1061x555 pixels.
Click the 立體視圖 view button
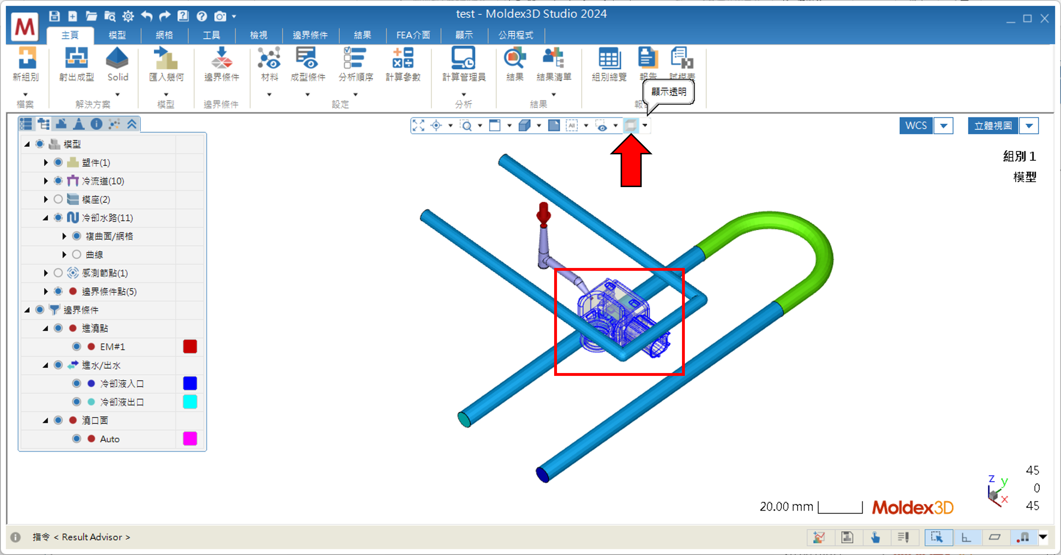[x=993, y=126]
